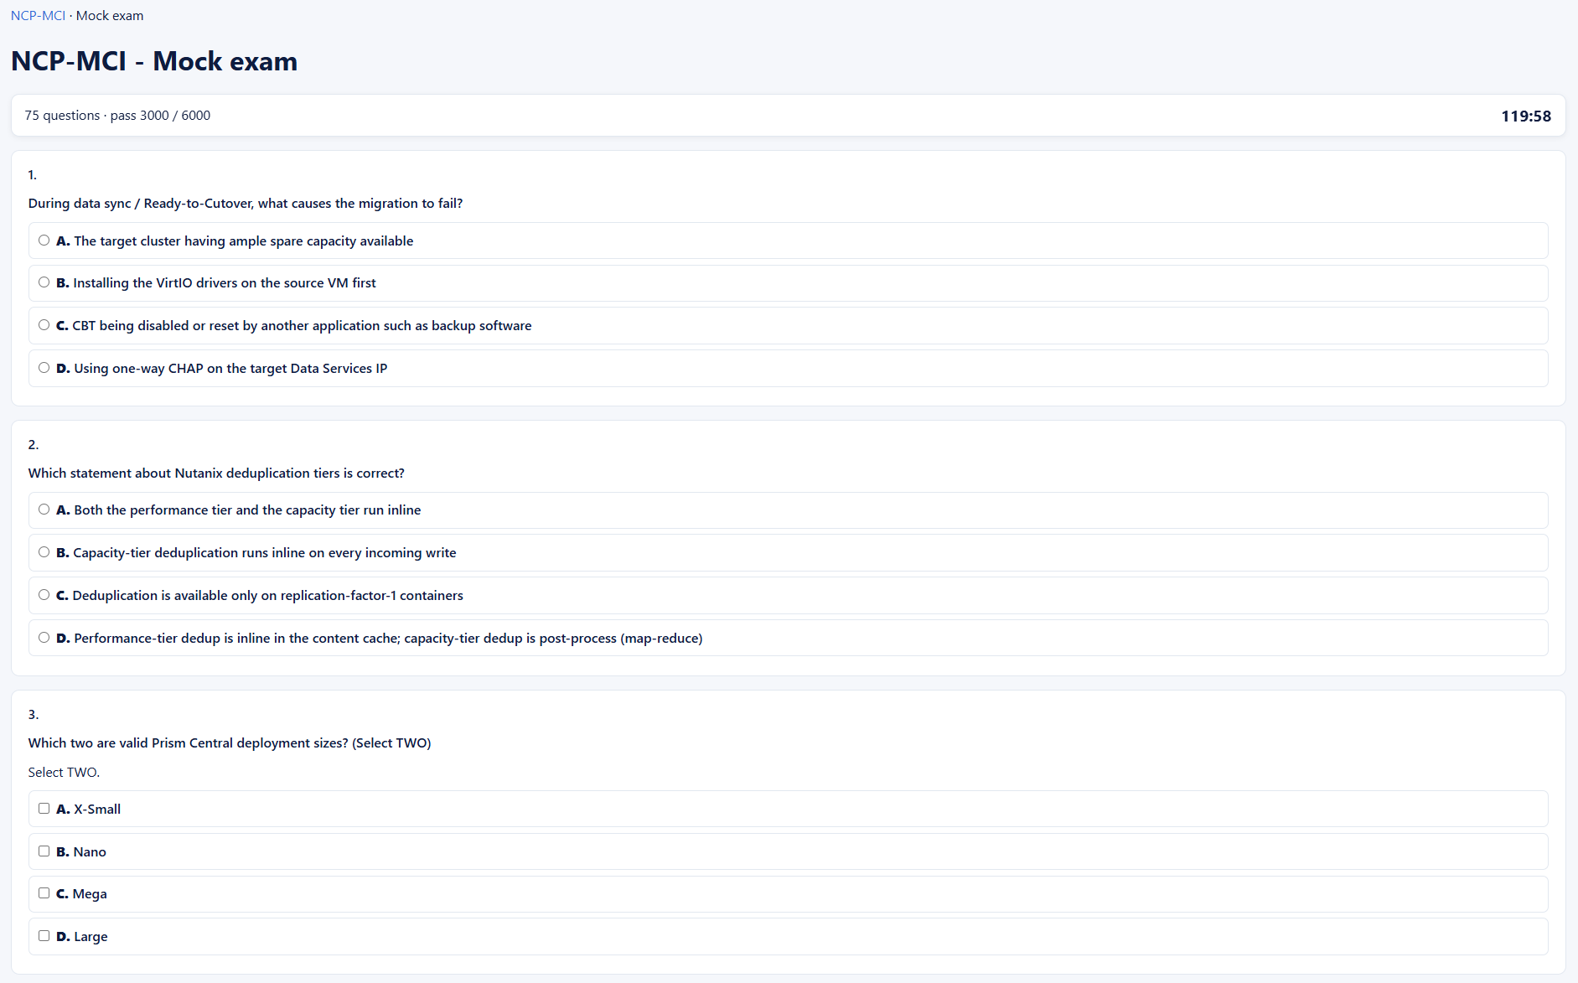This screenshot has width=1578, height=983.
Task: Click question 2 text about deduplication tiers
Action: pos(216,473)
